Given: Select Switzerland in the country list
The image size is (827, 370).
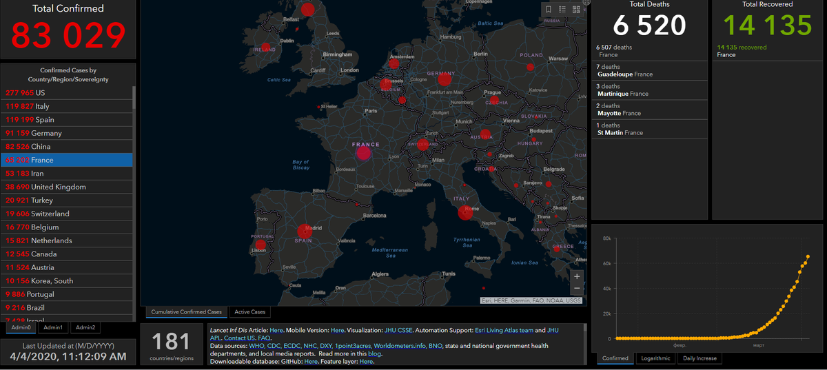Looking at the screenshot, I should tap(66, 214).
